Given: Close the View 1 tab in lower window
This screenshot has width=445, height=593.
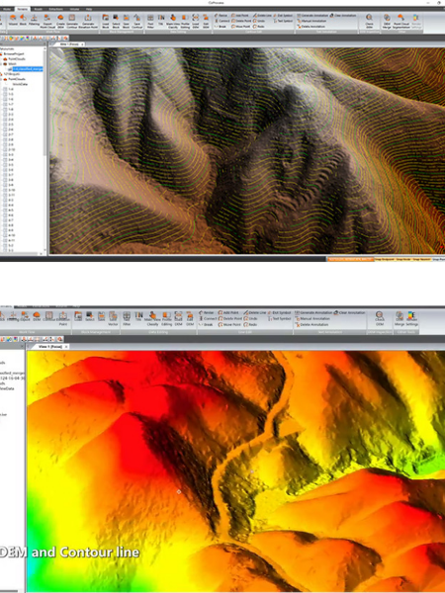Looking at the screenshot, I should pyautogui.click(x=66, y=347).
